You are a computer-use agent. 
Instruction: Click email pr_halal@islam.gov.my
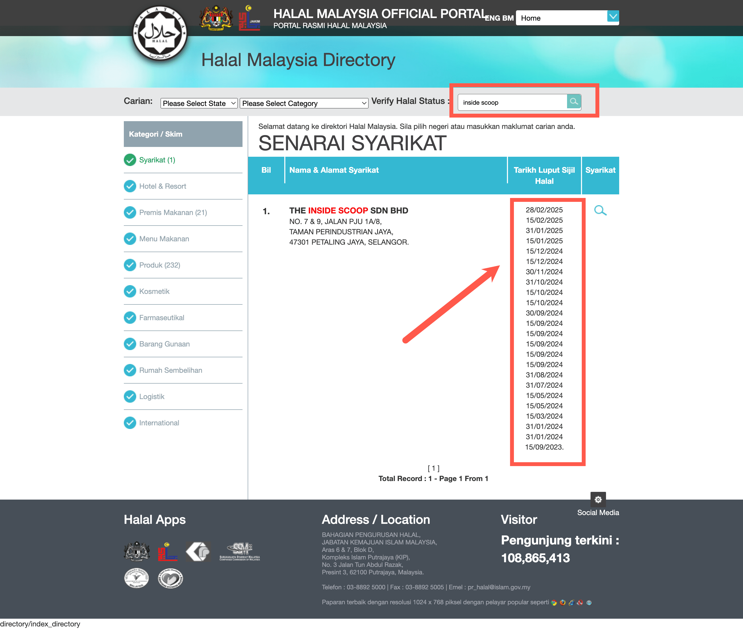[499, 587]
